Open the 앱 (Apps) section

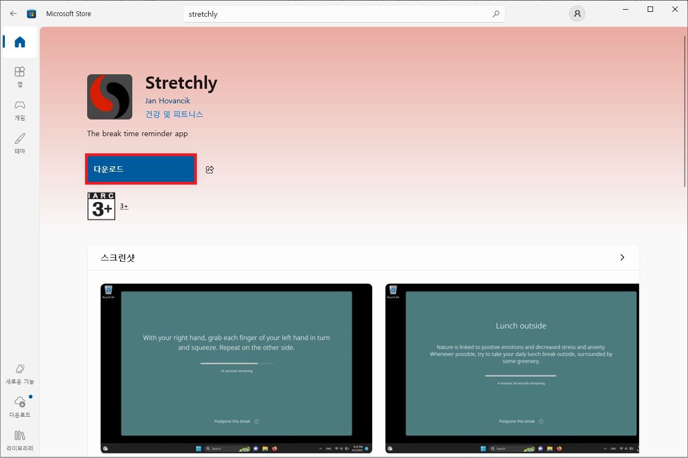tap(20, 77)
